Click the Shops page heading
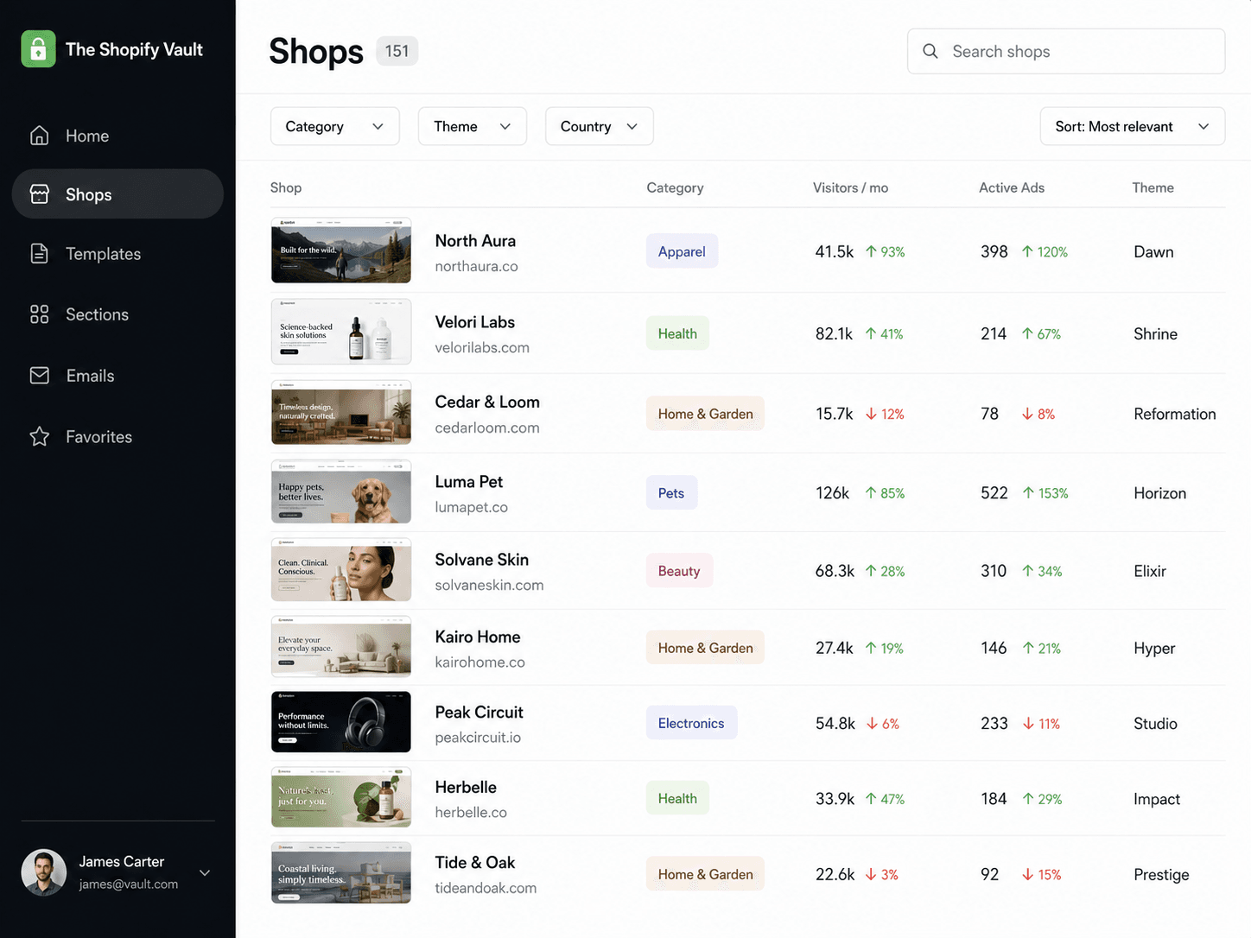The width and height of the screenshot is (1251, 938). (316, 51)
